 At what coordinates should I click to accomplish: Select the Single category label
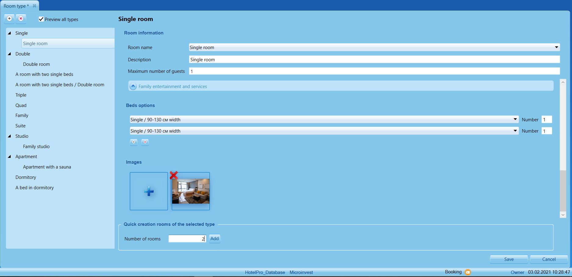pos(22,33)
